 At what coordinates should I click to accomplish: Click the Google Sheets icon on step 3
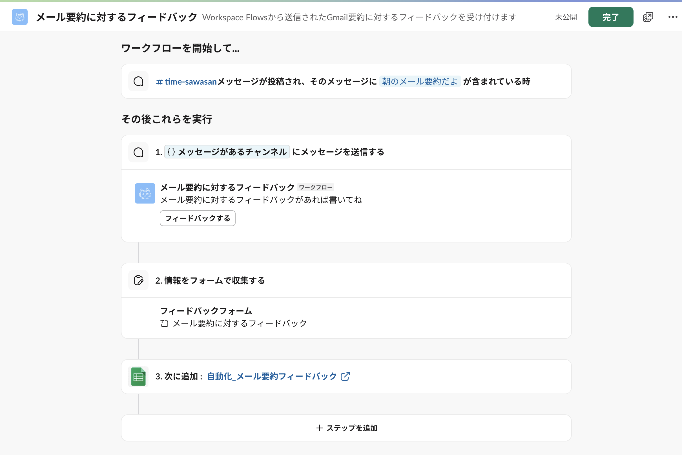138,376
